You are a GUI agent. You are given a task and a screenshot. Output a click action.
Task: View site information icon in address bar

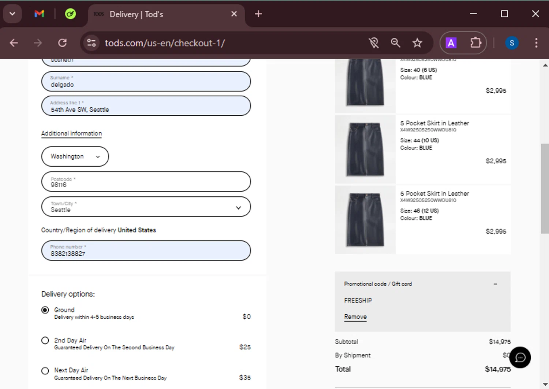[91, 43]
